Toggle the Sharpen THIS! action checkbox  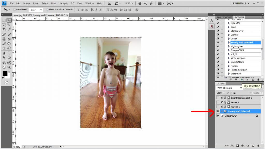click(218, 50)
